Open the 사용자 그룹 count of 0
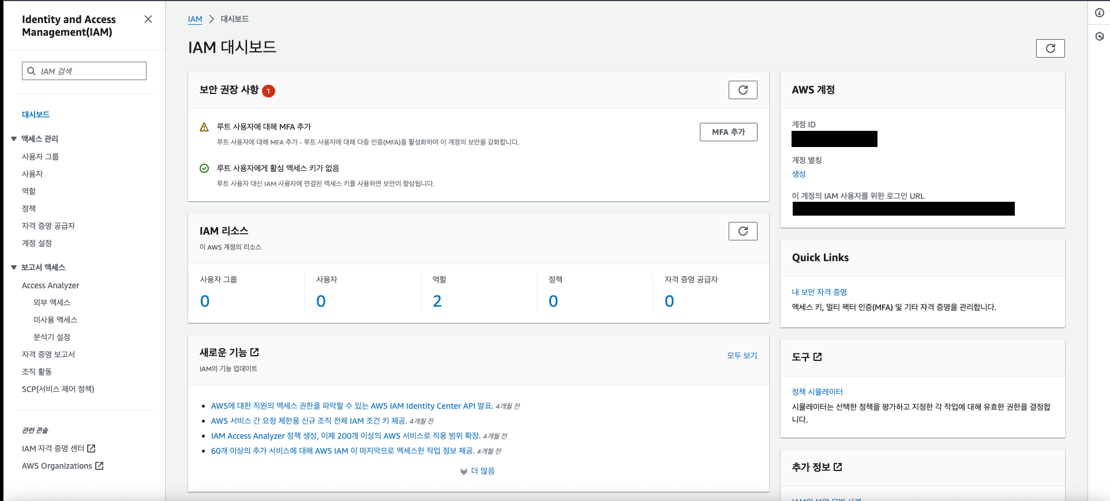 coord(205,301)
